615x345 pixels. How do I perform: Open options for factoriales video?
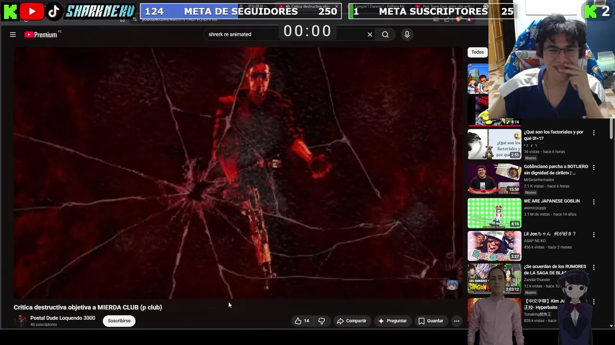click(594, 133)
